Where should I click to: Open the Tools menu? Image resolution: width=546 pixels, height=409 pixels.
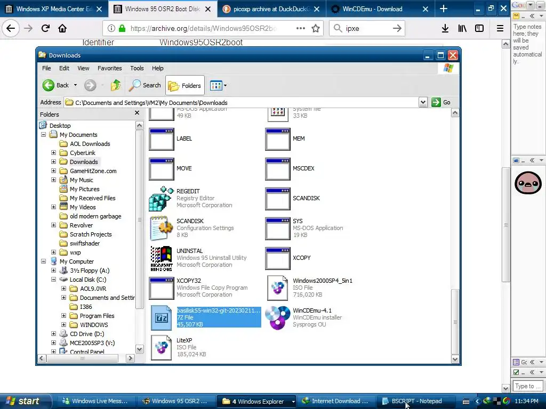click(137, 68)
